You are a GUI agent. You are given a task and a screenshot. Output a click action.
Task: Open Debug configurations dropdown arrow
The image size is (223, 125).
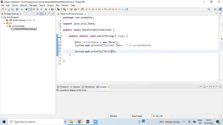pos(49,9)
